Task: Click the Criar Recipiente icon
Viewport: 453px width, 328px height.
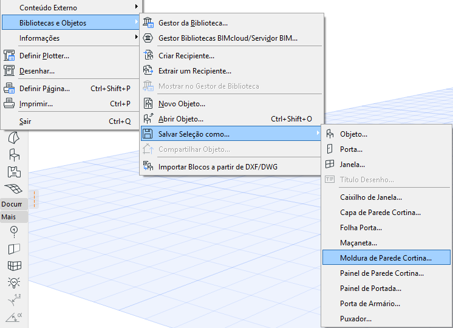Action: [x=148, y=55]
